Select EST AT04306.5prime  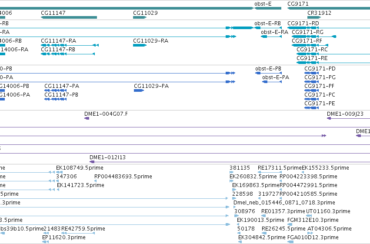click(330, 229)
